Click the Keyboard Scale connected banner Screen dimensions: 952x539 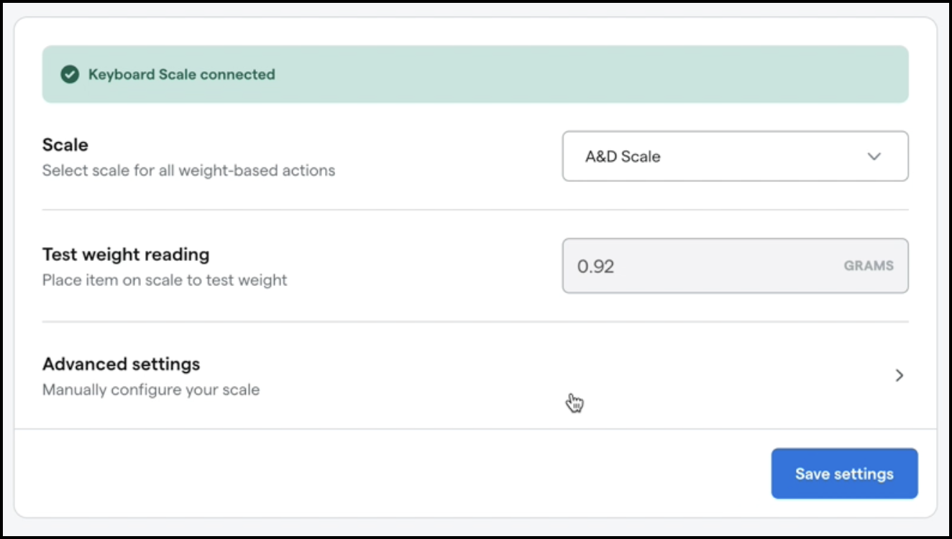475,74
